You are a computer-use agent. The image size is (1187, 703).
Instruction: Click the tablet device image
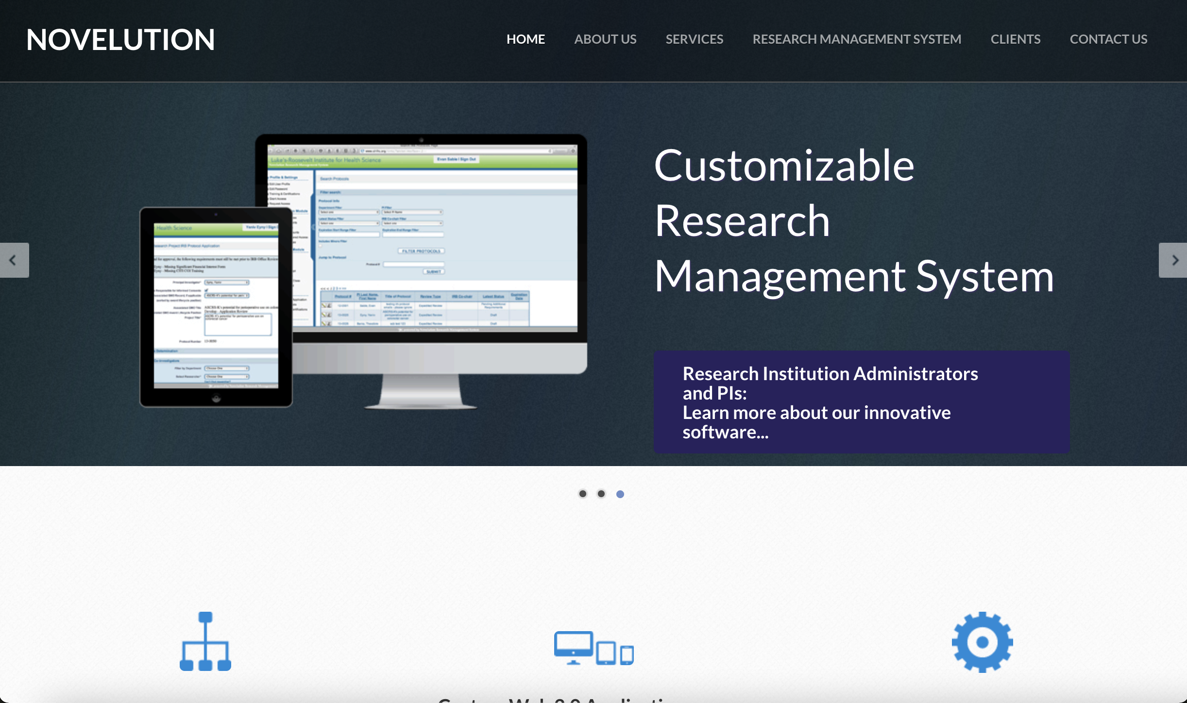(216, 307)
